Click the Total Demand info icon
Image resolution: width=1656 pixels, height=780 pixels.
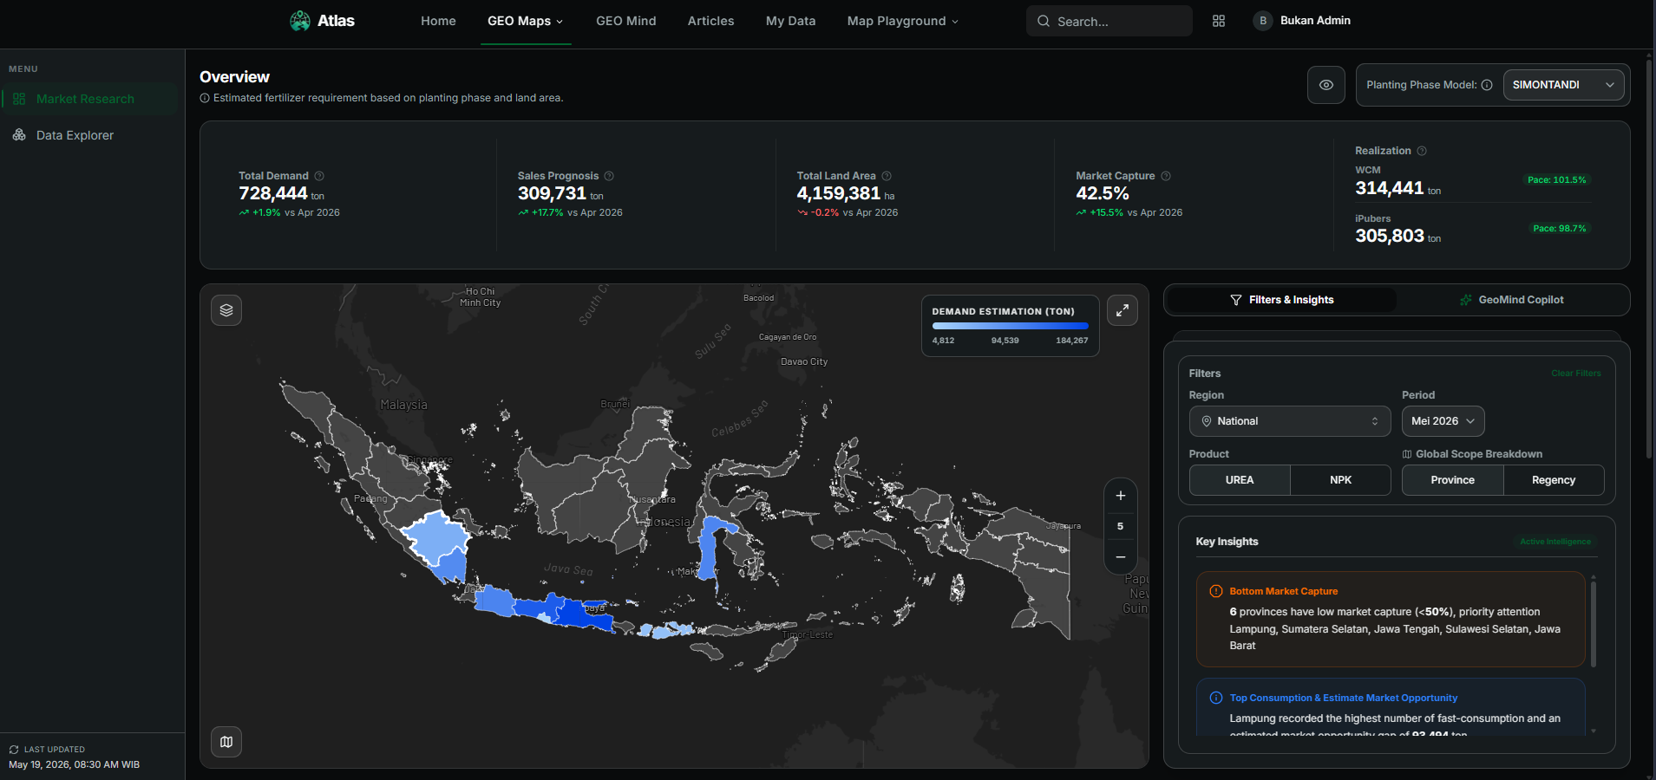(319, 176)
